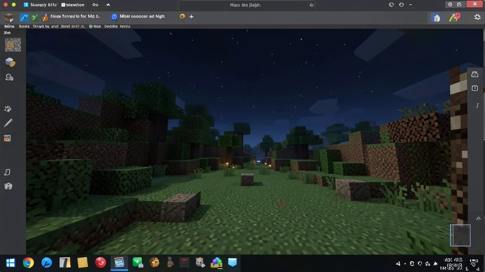The height and width of the screenshot is (272, 485).
Task: Click the gold coin icon beside plus
Action: 182,17
